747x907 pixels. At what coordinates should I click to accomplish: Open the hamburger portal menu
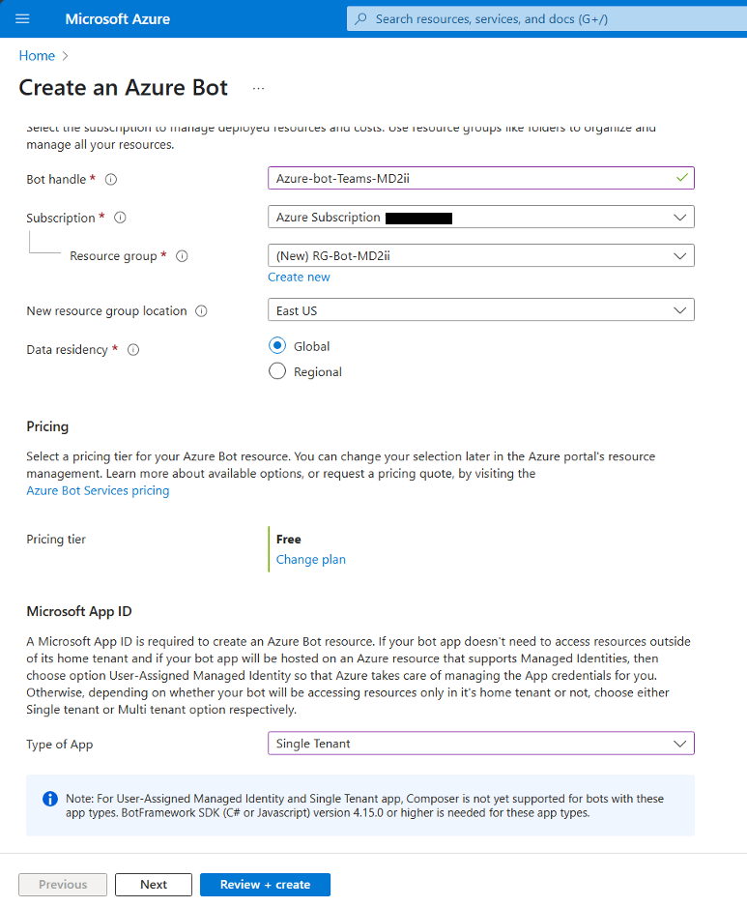point(23,19)
